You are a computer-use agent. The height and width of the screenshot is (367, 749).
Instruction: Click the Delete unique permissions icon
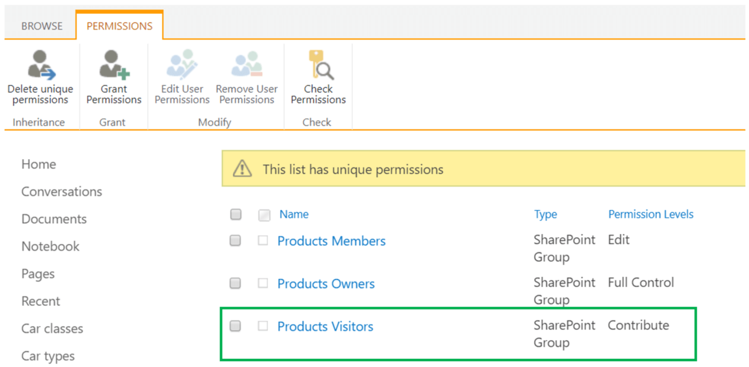point(40,65)
